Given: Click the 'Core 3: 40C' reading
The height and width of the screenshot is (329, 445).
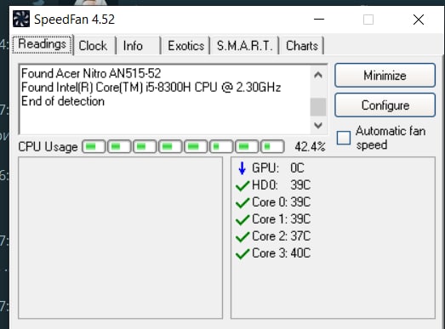Looking at the screenshot, I should (x=281, y=253).
